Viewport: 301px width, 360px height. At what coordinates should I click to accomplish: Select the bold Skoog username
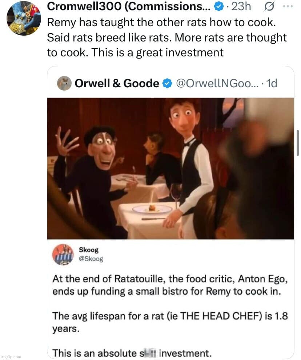89,250
